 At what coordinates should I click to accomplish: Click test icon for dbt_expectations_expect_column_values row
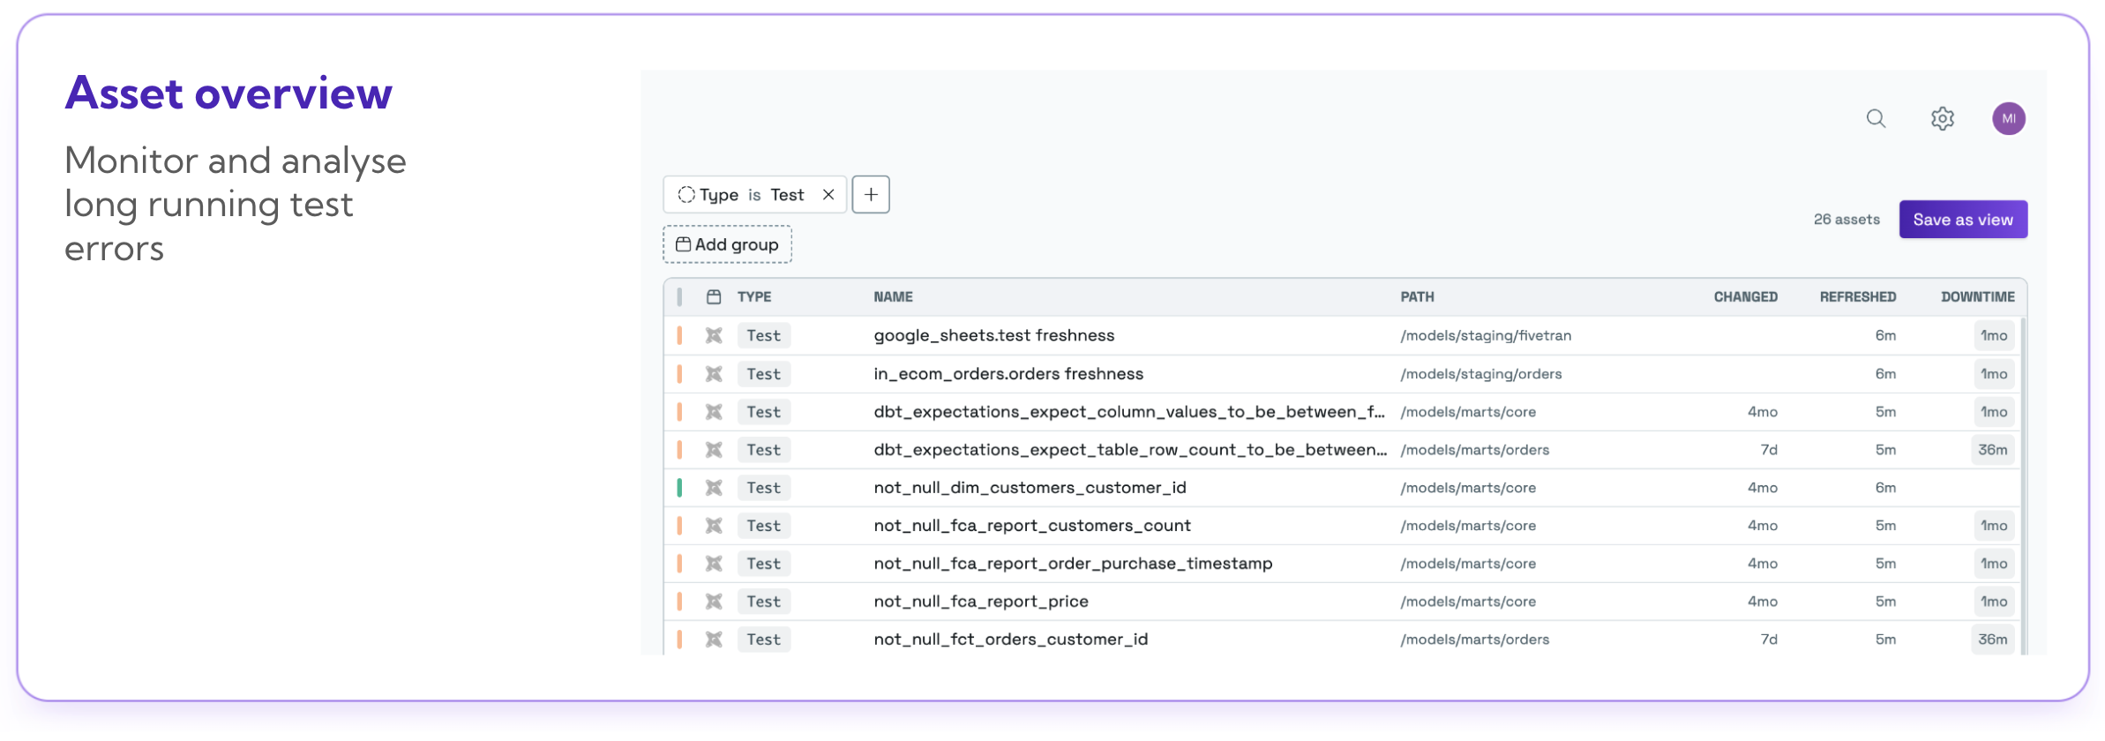pyautogui.click(x=714, y=412)
